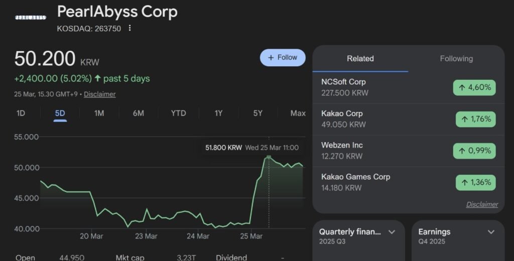Select the Related tab

coord(360,59)
